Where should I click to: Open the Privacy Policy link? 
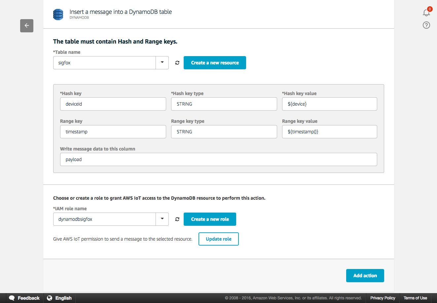tap(383, 298)
